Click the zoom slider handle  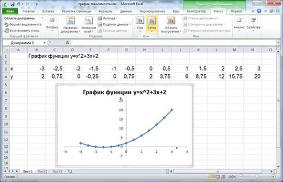pos(257,177)
